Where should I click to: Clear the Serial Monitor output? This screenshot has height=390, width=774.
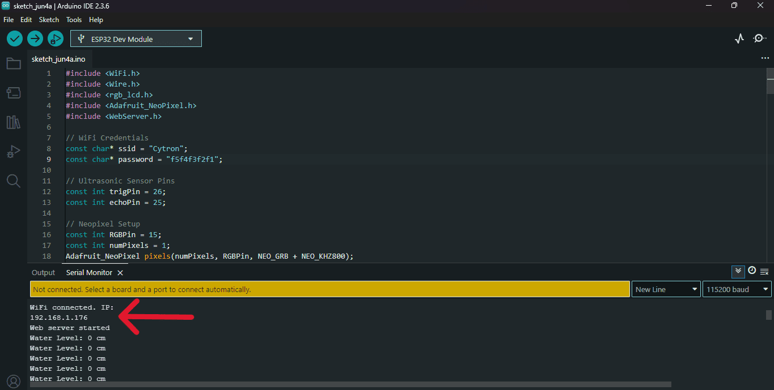pyautogui.click(x=764, y=272)
